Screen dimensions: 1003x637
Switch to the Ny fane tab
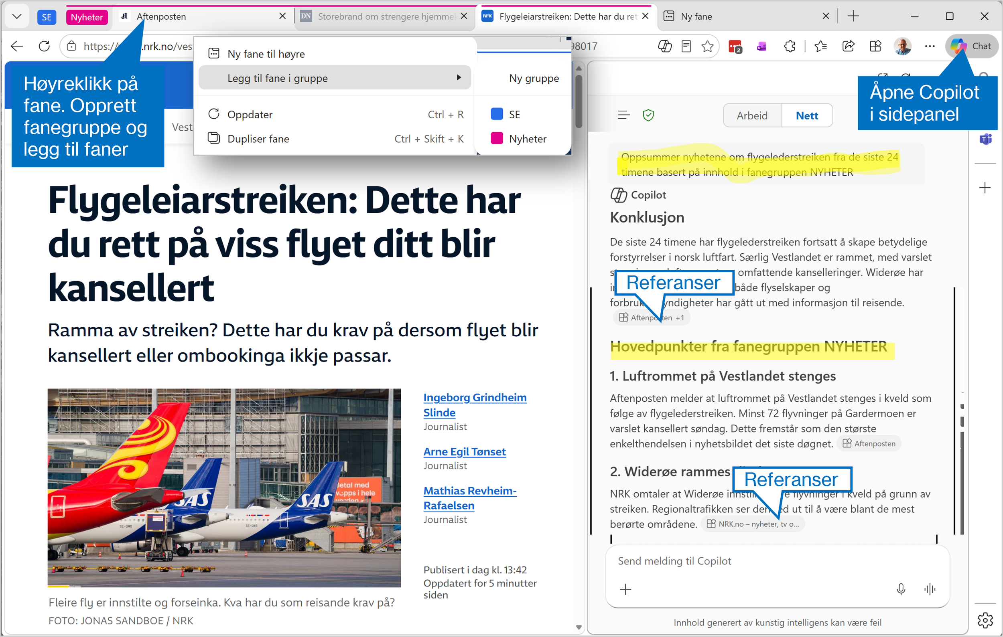point(741,17)
